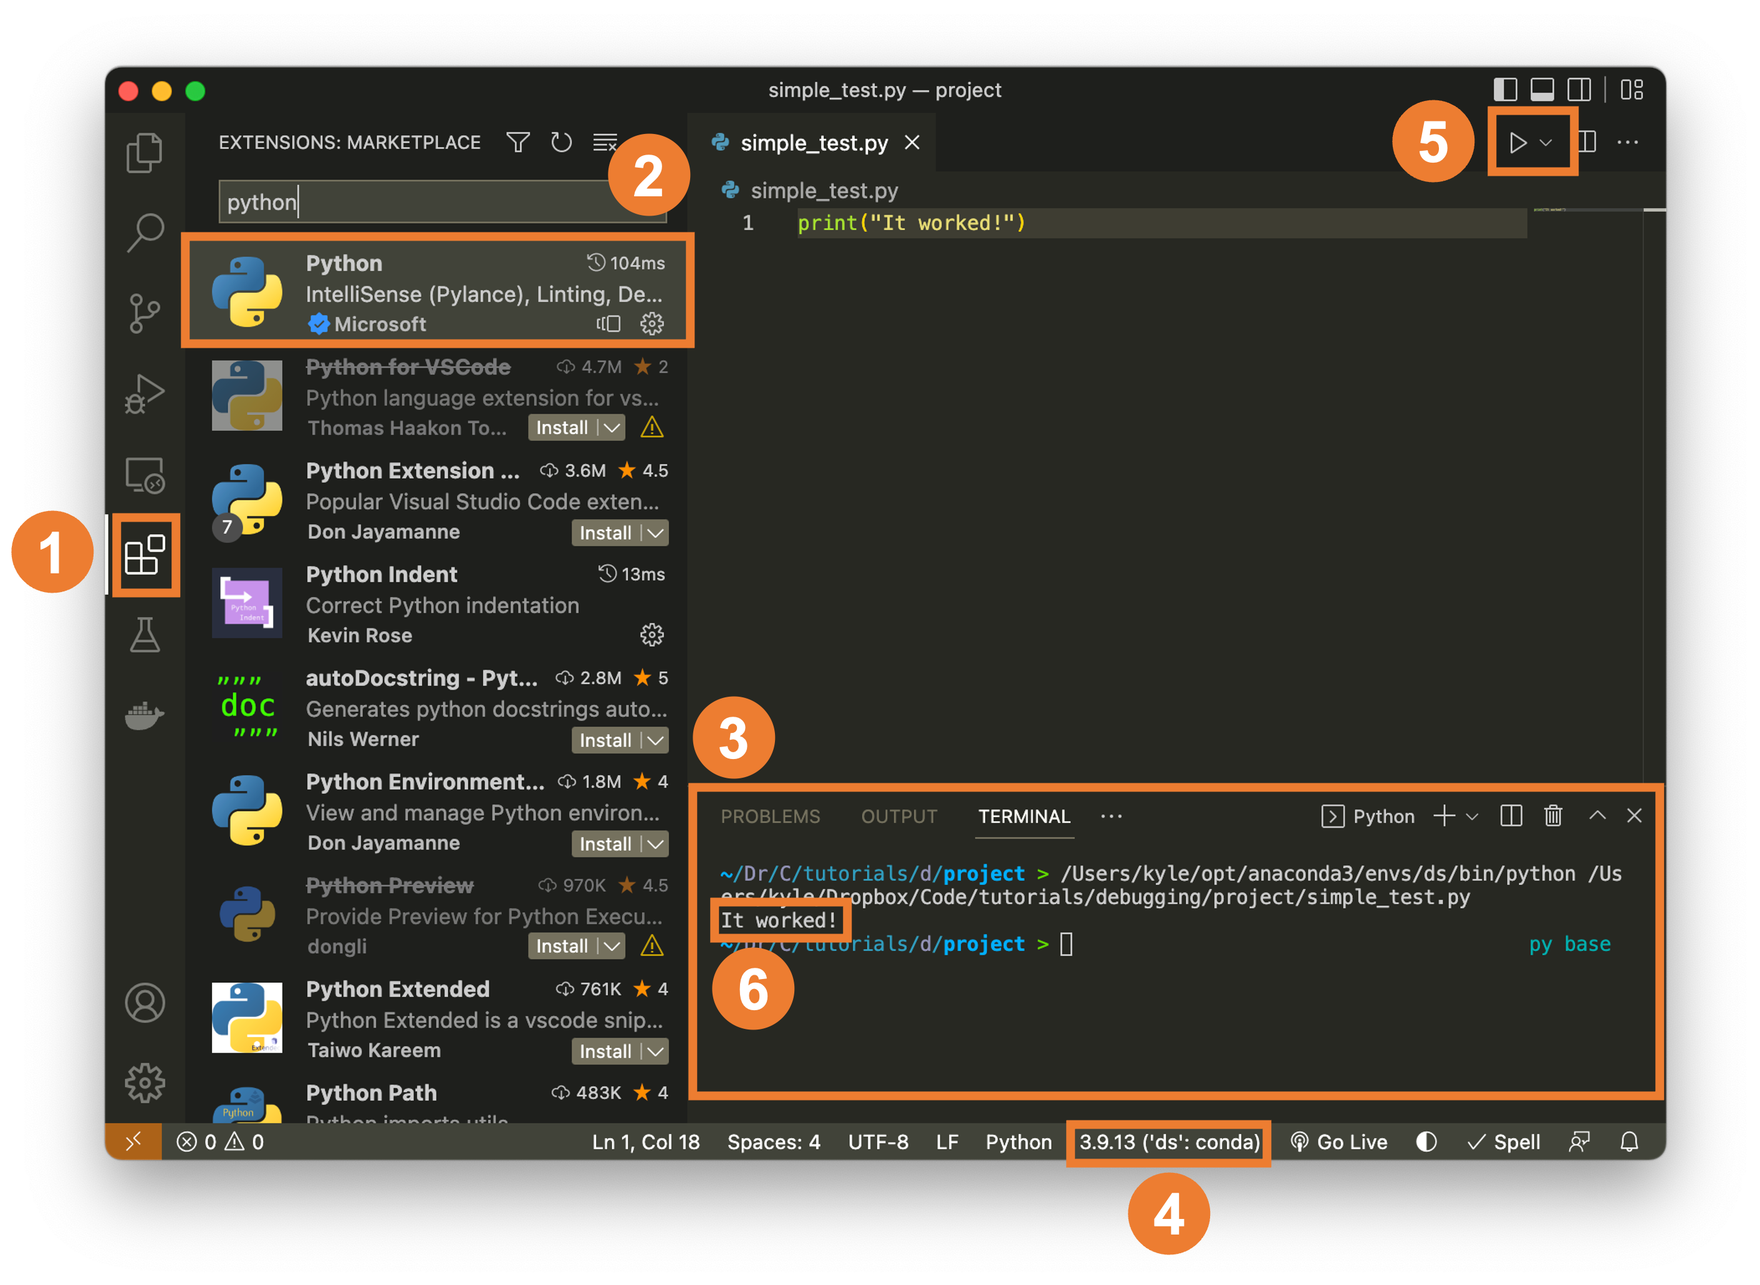1760x1285 pixels.
Task: Toggle the bottom panel visibility
Action: tap(1542, 90)
